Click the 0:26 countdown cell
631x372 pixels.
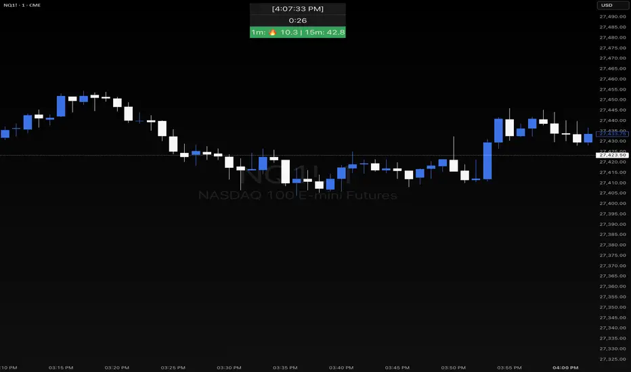[x=298, y=20]
